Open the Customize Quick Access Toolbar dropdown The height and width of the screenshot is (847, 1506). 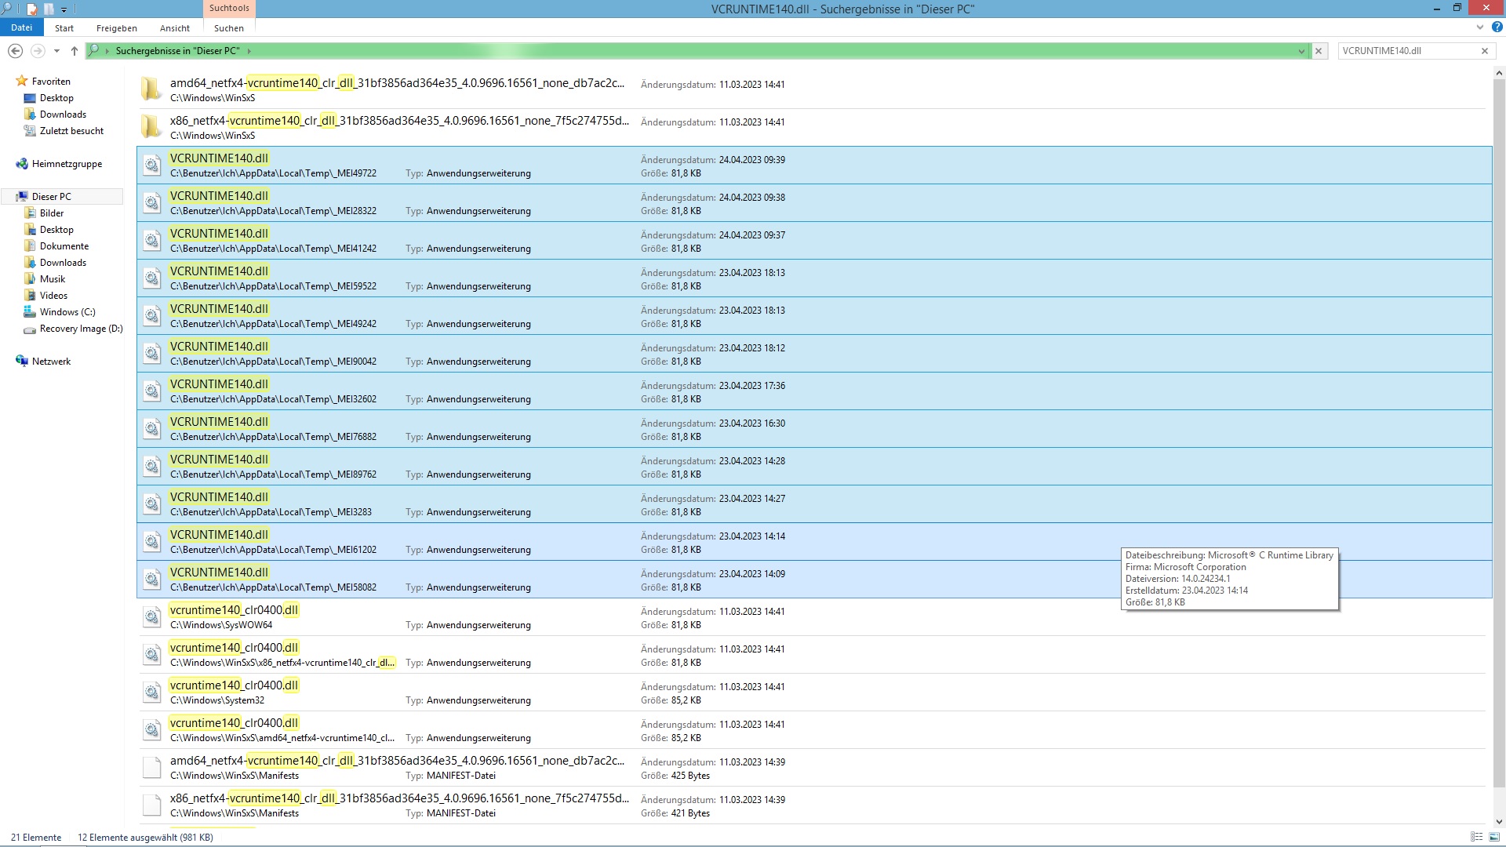coord(64,9)
